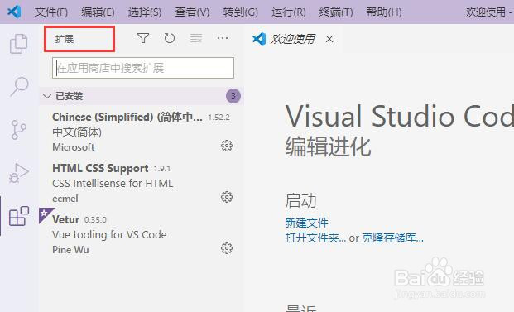Refresh the extensions list

point(170,38)
